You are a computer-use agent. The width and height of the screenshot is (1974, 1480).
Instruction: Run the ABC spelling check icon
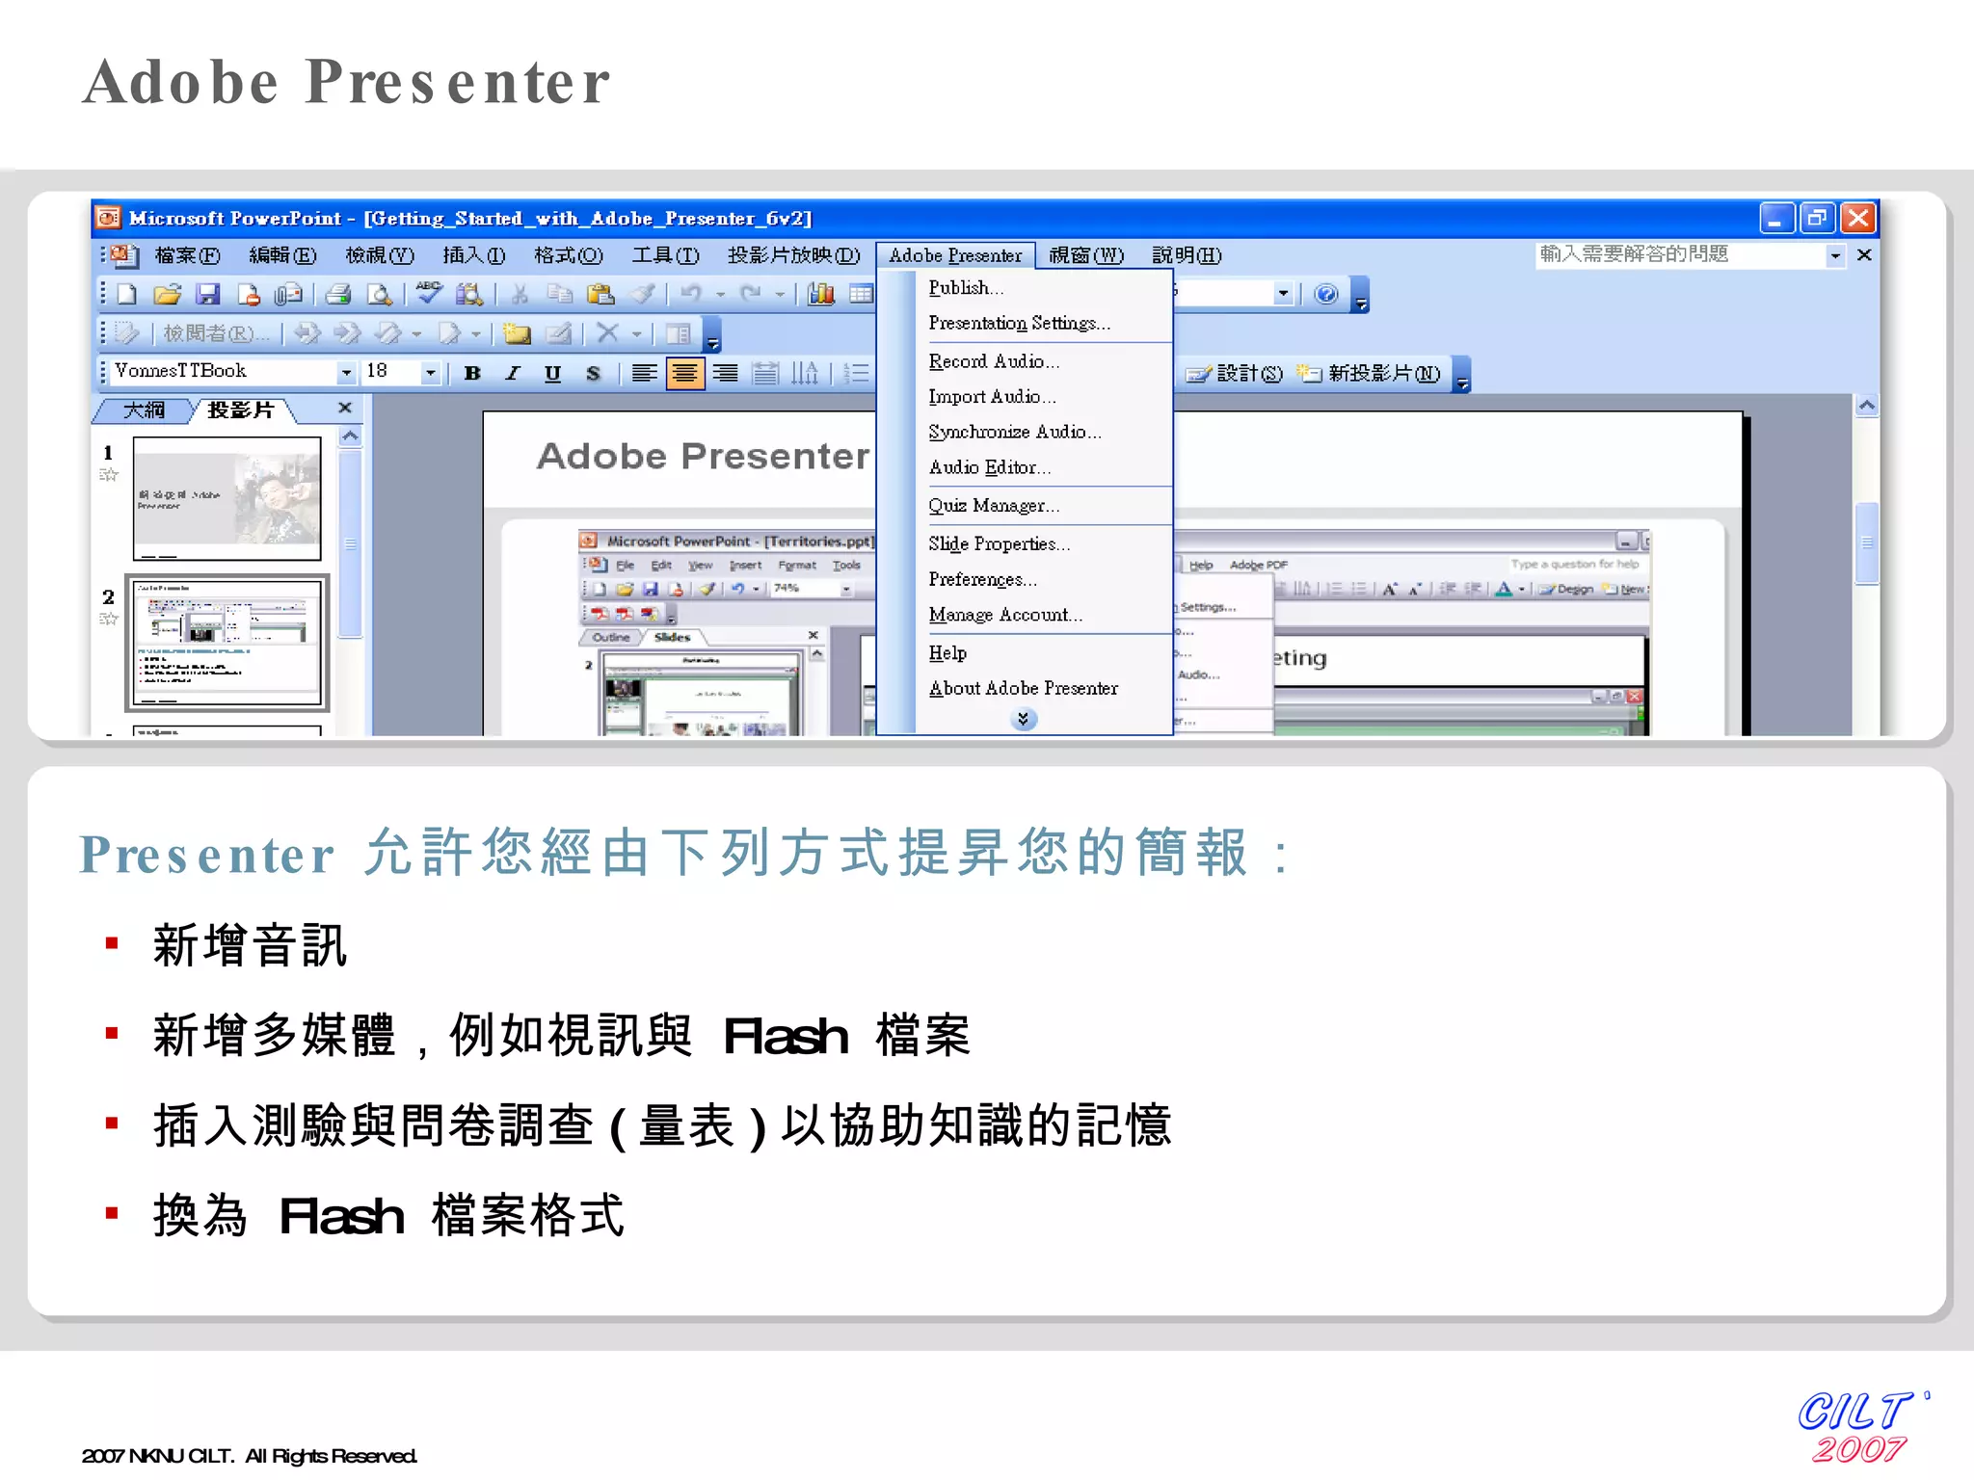tap(429, 293)
